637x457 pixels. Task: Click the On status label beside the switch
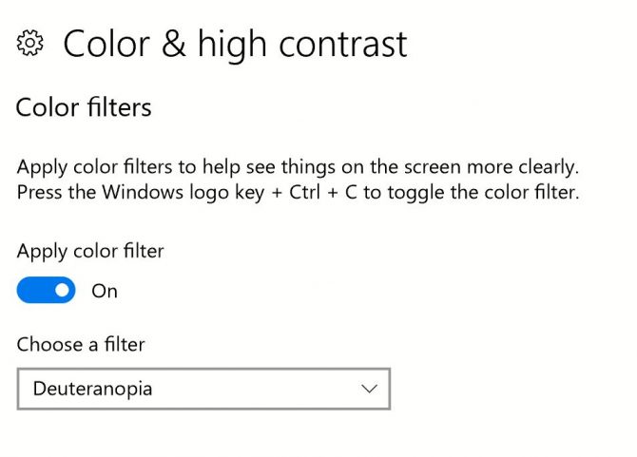[105, 292]
